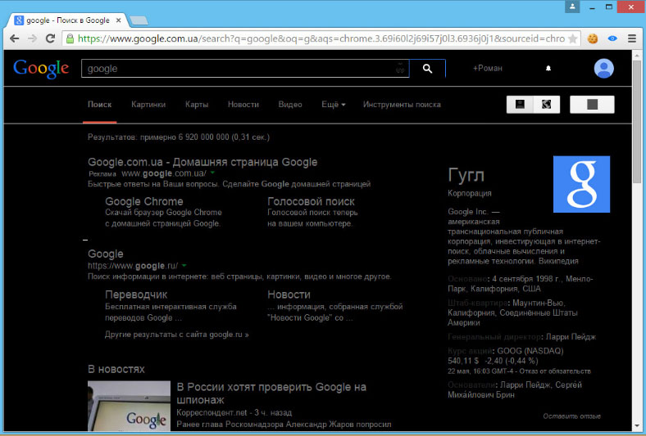Open the Новости sitelink under Google result
646x436 pixels.
pyautogui.click(x=289, y=294)
